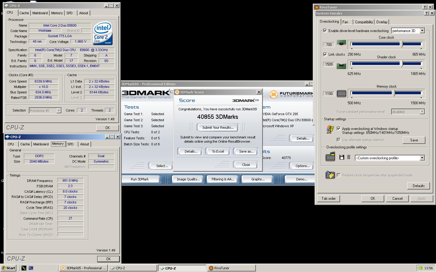This screenshot has width=436, height=272.
Task: Open Mainboard tab in top CPU-Z window
Action: coord(40,13)
